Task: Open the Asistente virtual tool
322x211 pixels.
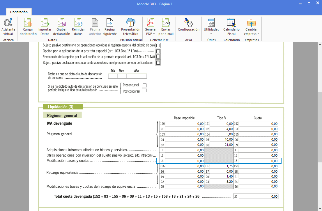Action: point(8,27)
